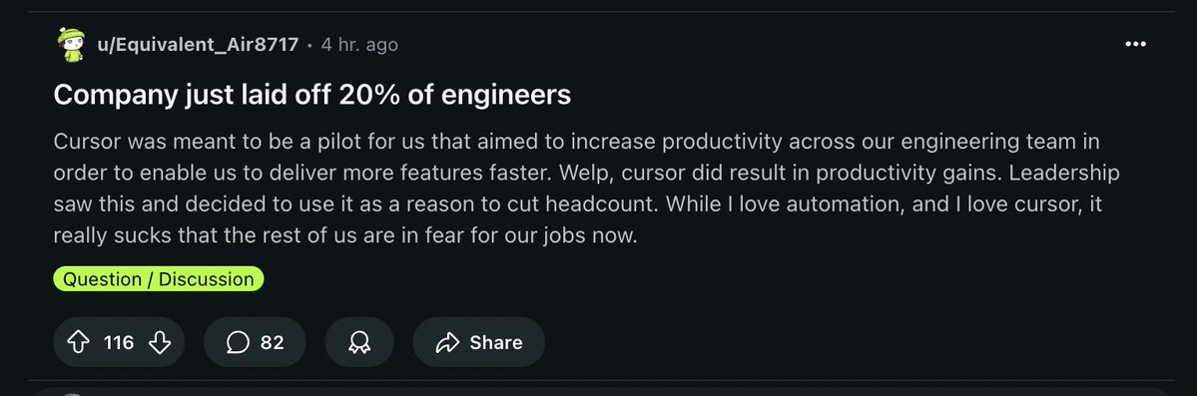
Task: Click the share arrow icon
Action: (x=447, y=342)
